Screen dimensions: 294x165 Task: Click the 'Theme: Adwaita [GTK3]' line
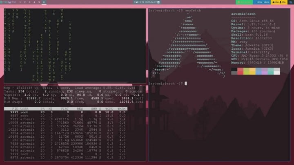pos(252,45)
